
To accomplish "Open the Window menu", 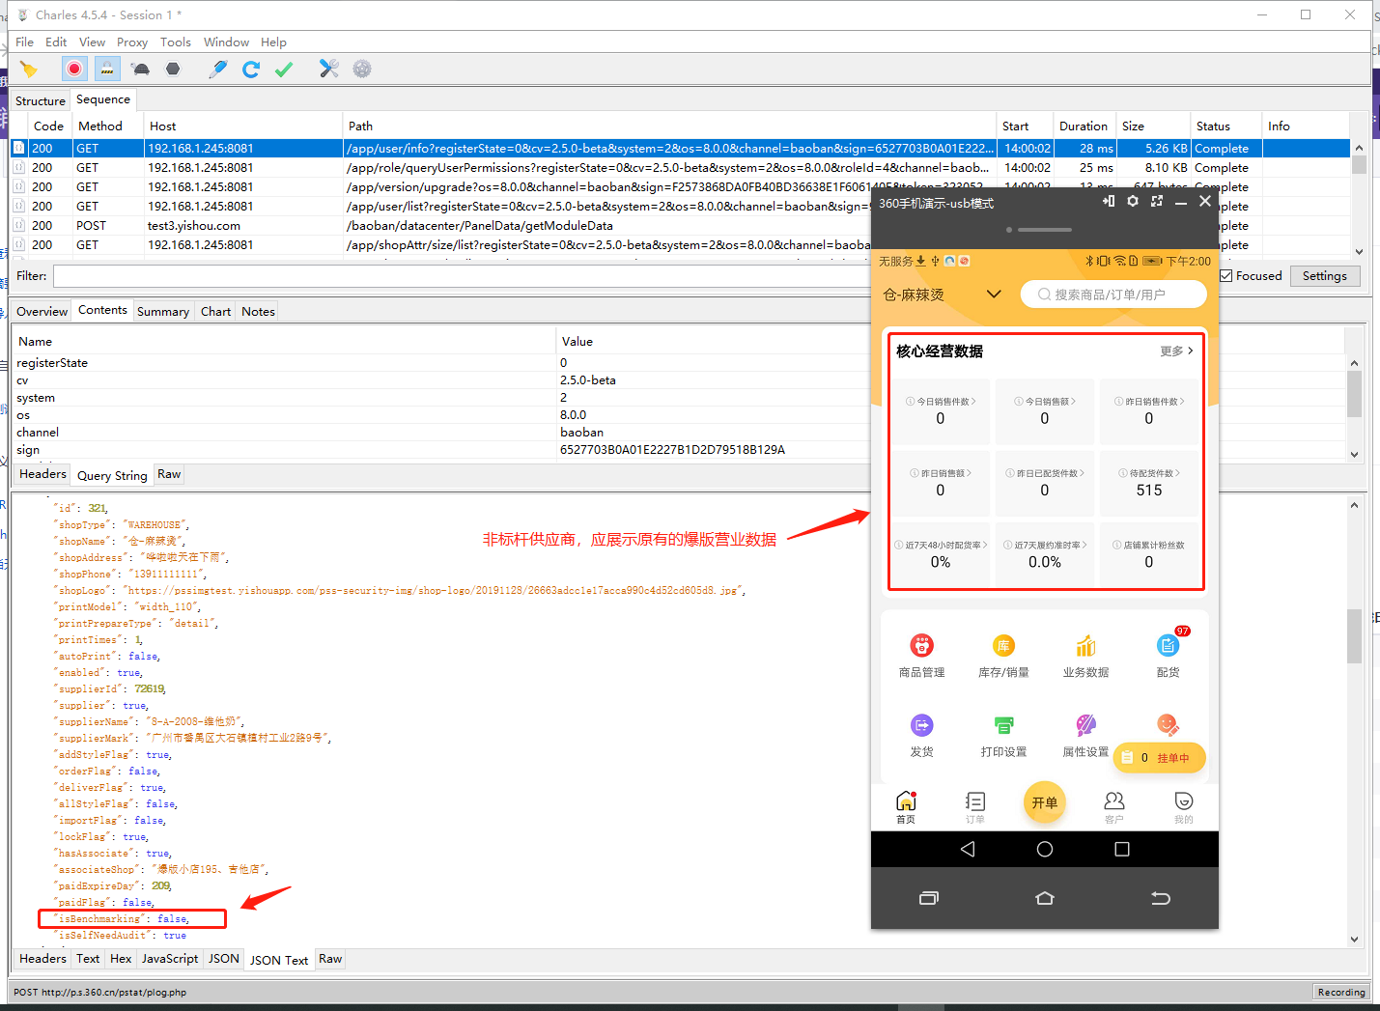I will click(226, 42).
